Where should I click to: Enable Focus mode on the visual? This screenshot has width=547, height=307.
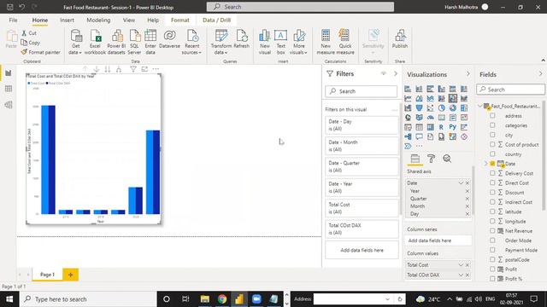tap(144, 69)
